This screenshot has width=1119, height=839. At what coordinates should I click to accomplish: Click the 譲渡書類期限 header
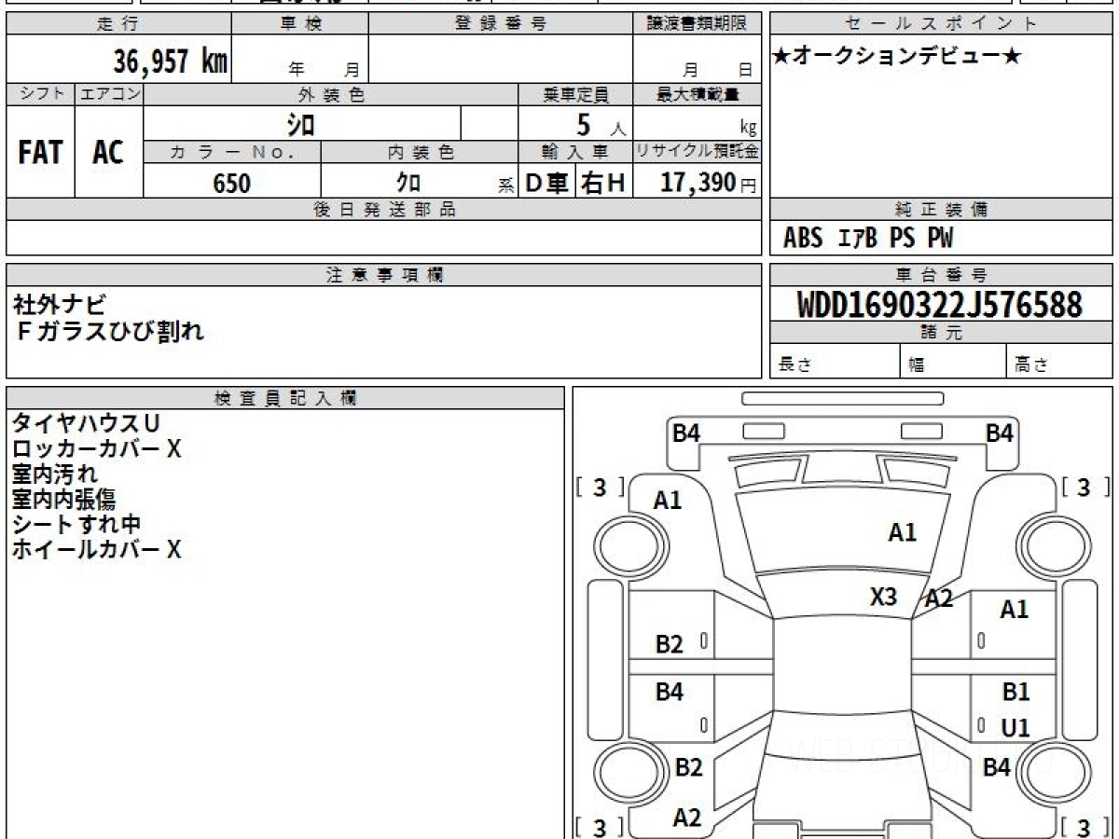698,24
